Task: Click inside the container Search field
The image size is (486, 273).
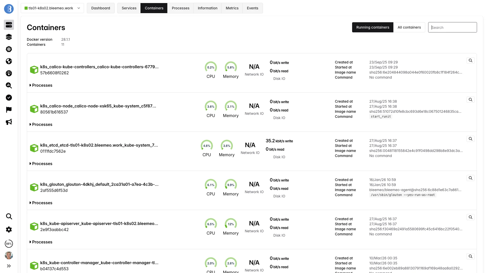Action: click(x=452, y=27)
